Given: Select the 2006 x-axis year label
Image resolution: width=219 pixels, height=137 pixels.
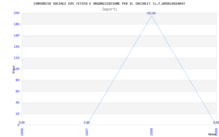Looking at the screenshot, I should coord(22,132).
